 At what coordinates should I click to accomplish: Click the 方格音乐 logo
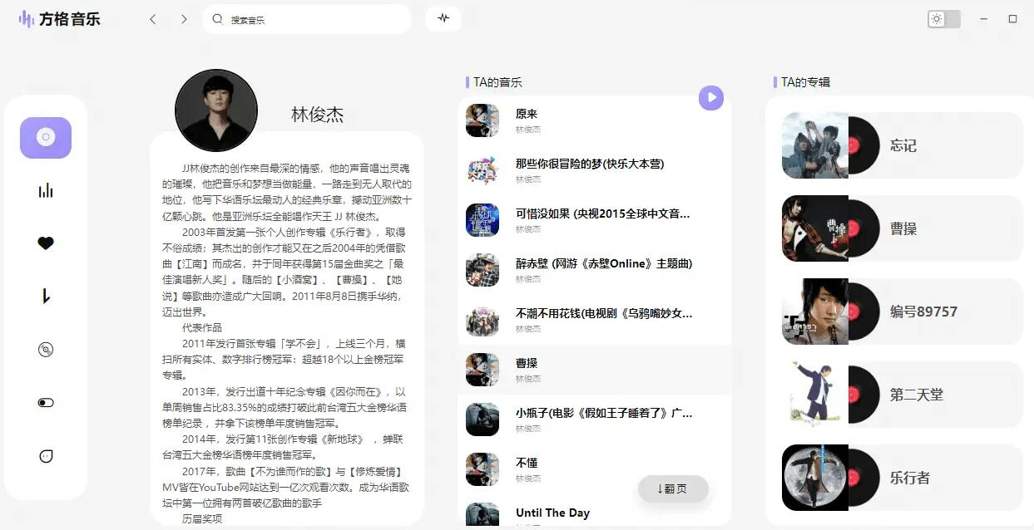[x=60, y=19]
